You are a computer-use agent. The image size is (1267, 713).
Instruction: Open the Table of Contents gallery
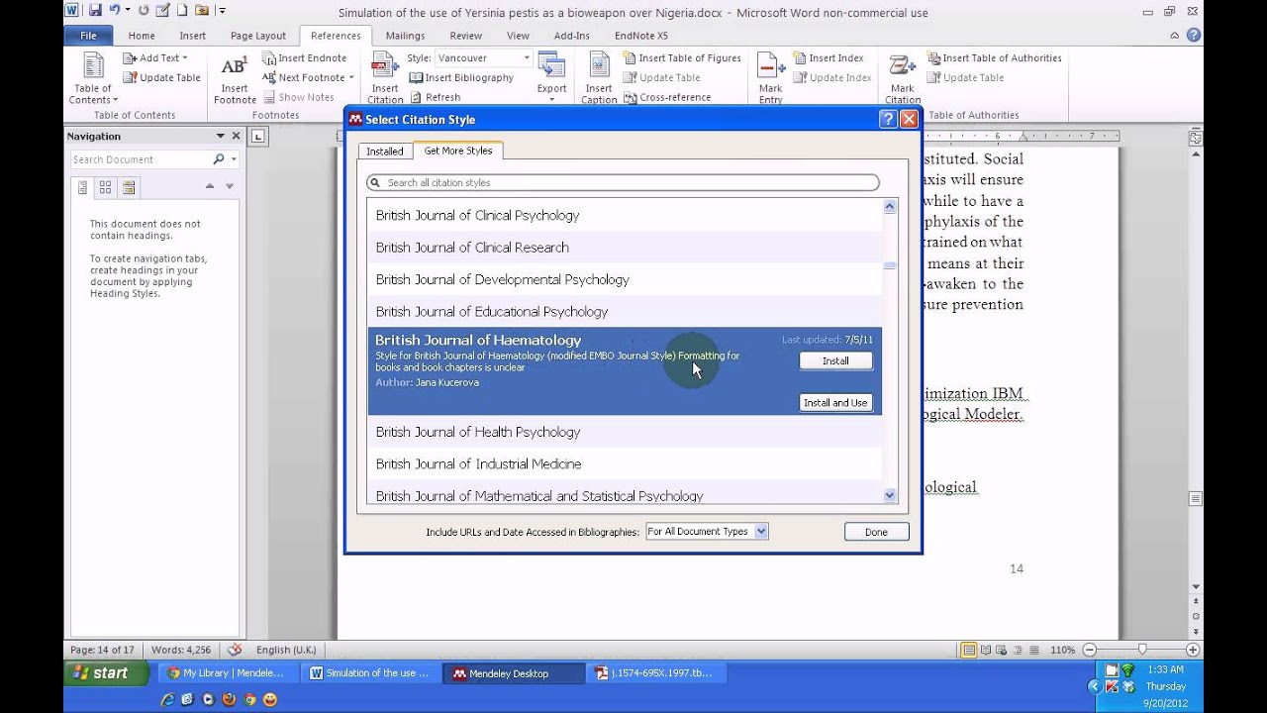pyautogui.click(x=93, y=78)
